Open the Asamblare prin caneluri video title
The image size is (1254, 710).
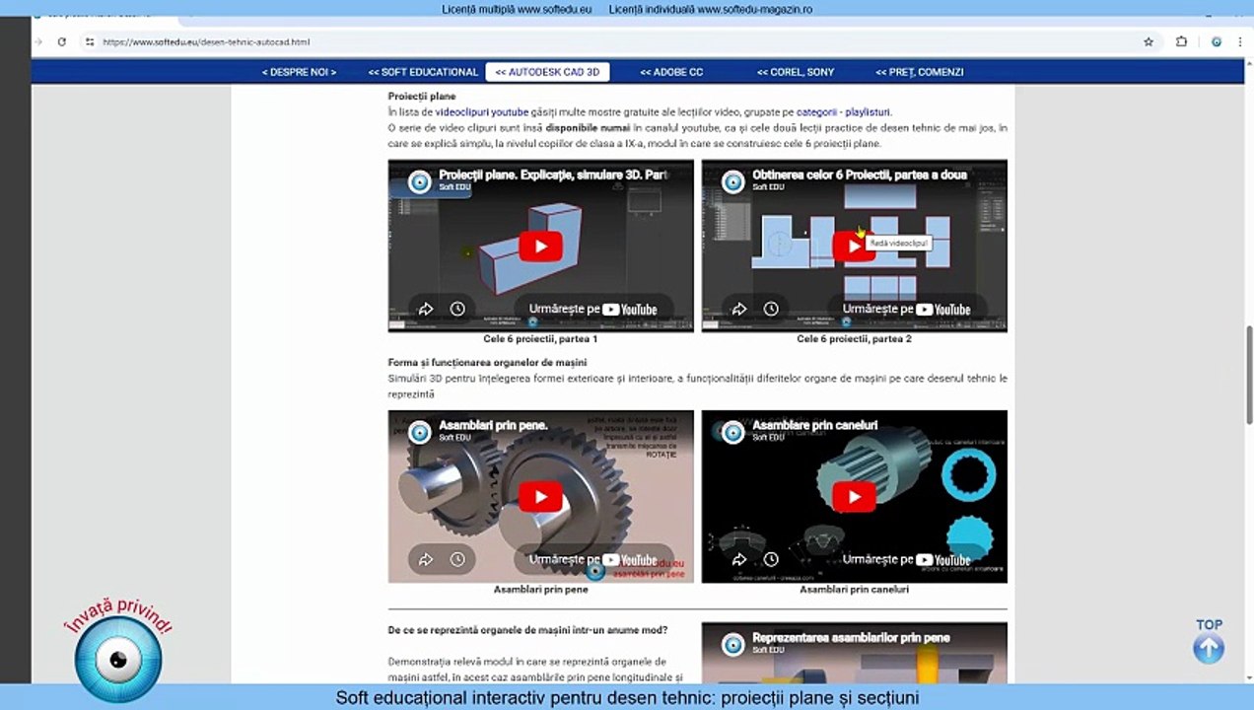click(814, 425)
